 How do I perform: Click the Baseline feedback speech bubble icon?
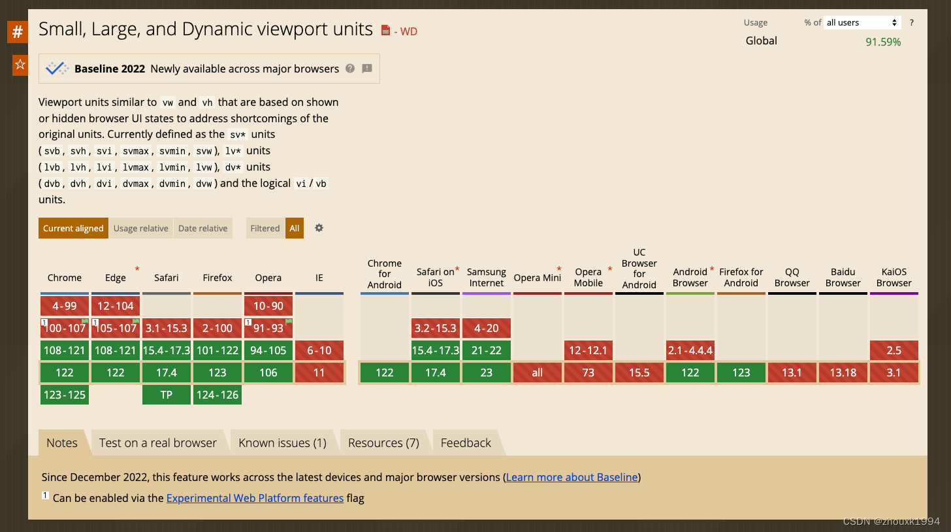coord(367,69)
